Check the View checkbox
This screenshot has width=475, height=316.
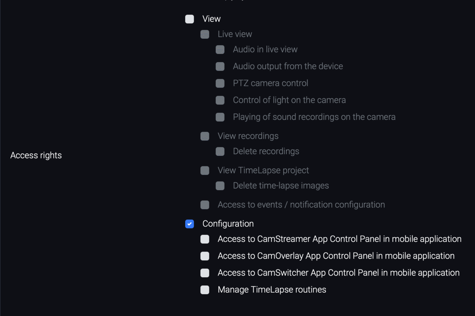[190, 19]
